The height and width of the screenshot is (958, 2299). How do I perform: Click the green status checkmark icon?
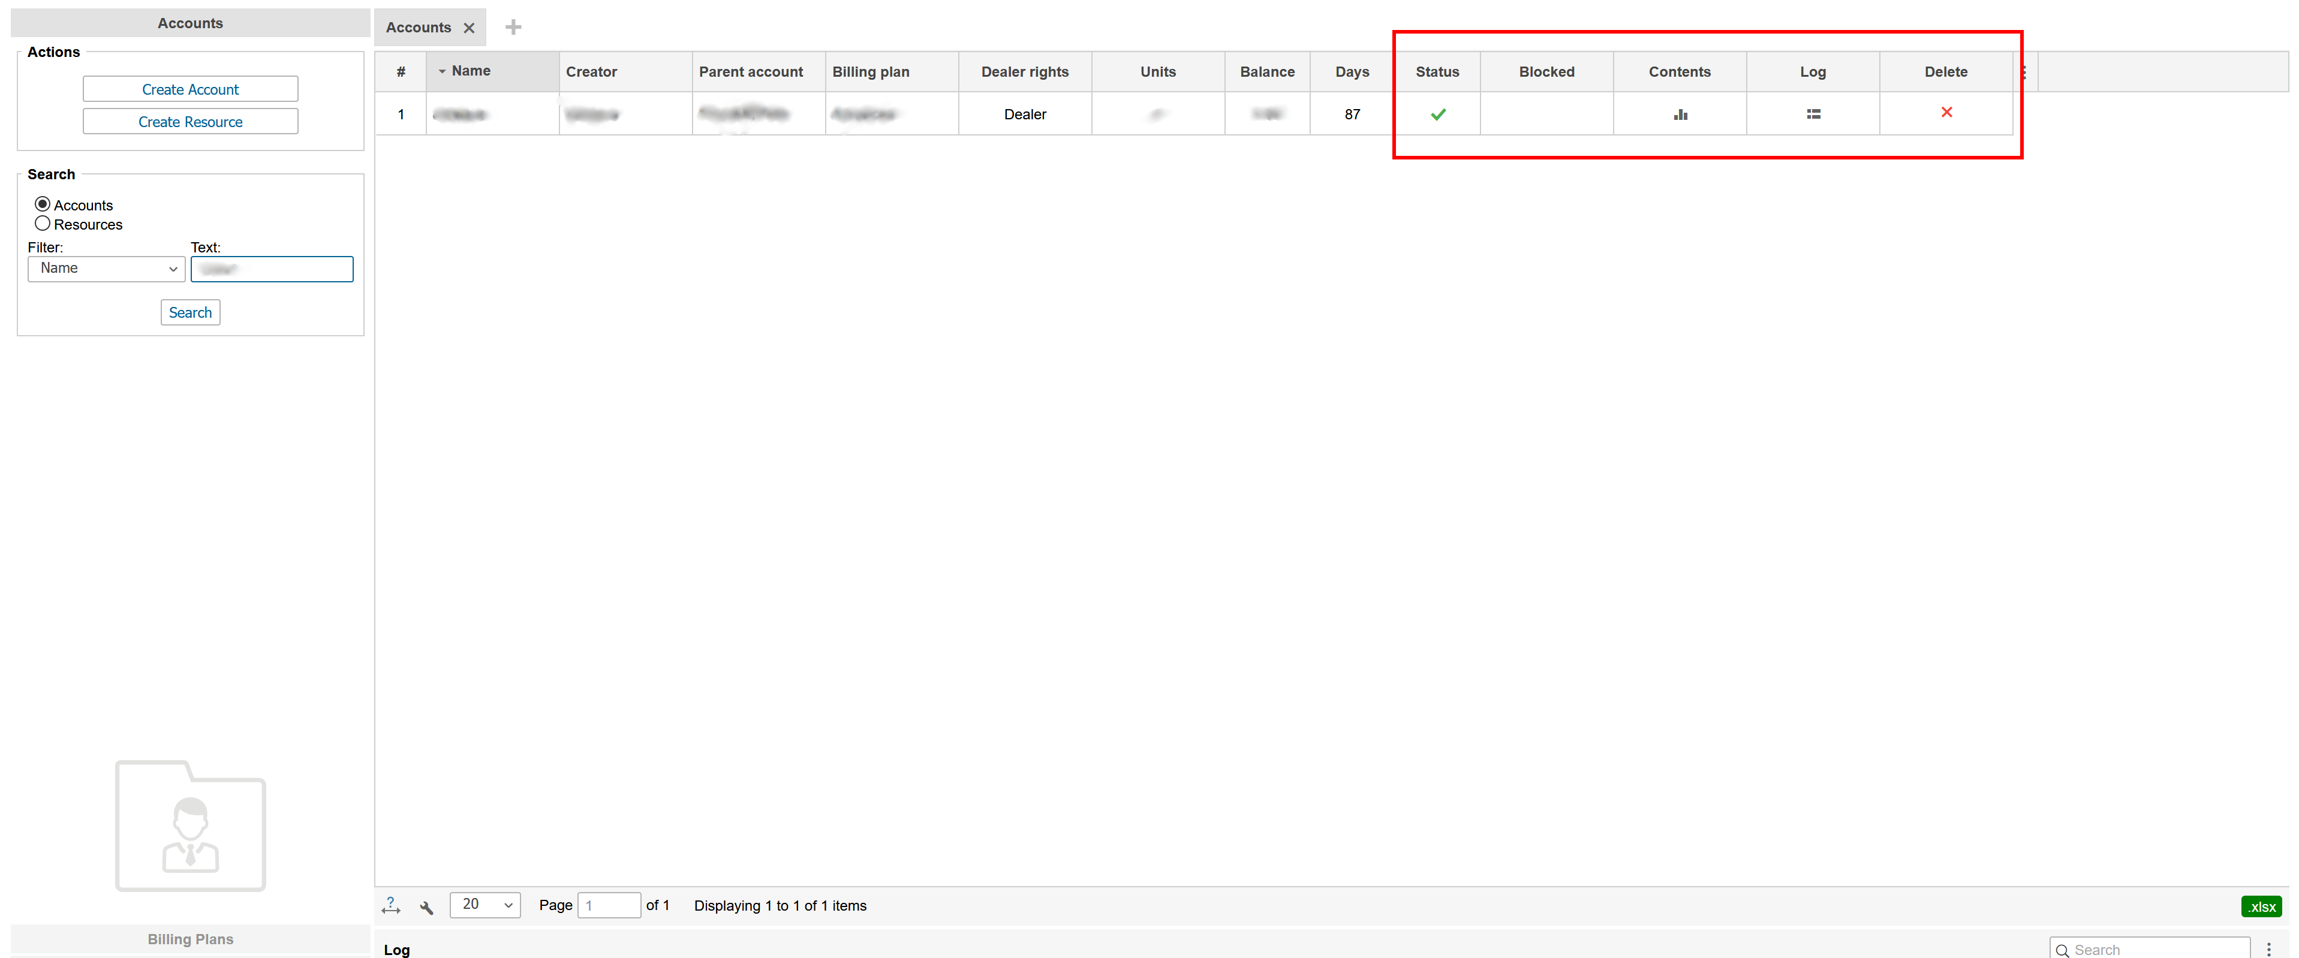pyautogui.click(x=1437, y=114)
